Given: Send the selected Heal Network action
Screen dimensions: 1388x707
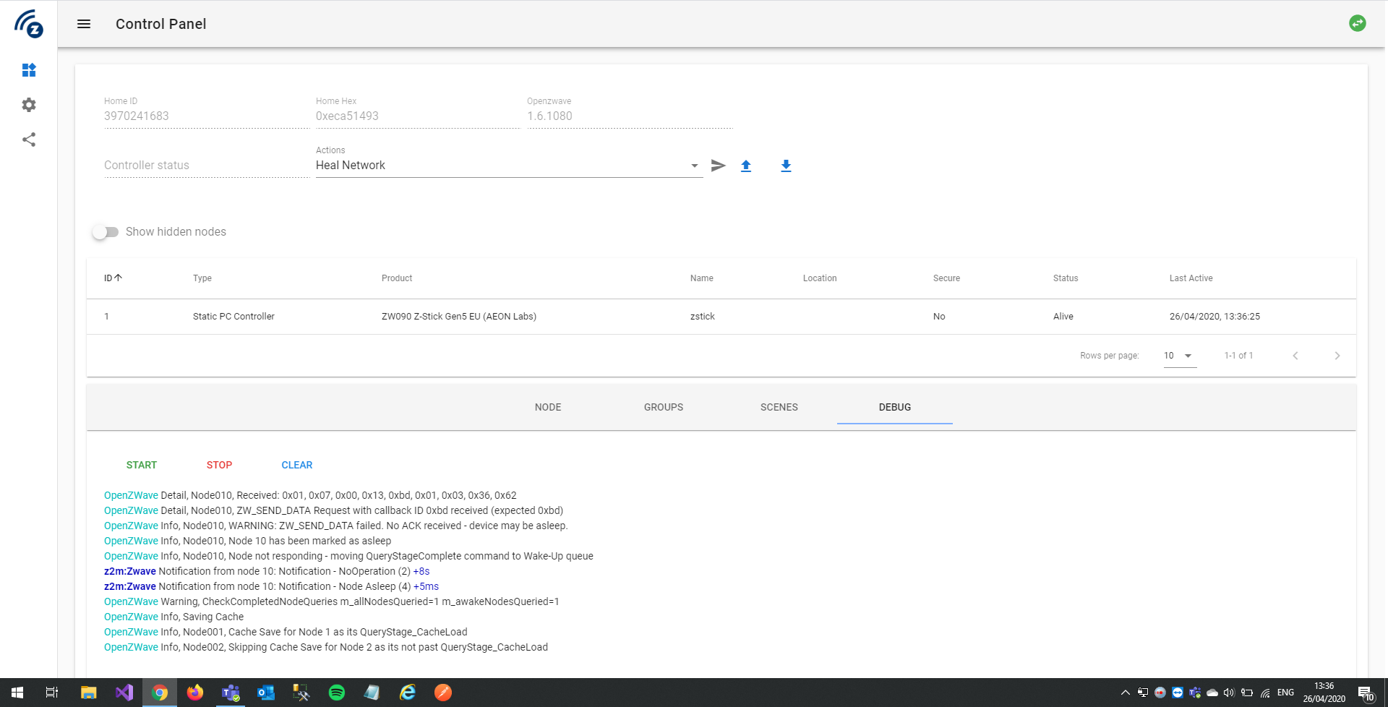Looking at the screenshot, I should click(x=718, y=166).
